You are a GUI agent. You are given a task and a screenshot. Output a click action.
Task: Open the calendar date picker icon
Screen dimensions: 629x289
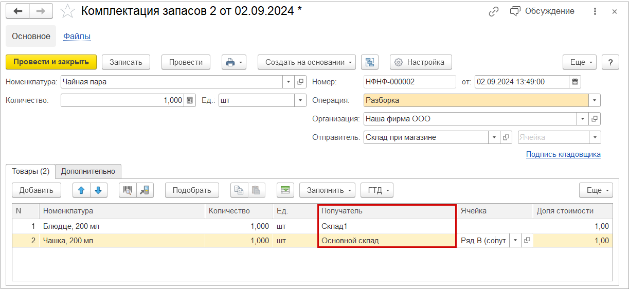pyautogui.click(x=576, y=82)
